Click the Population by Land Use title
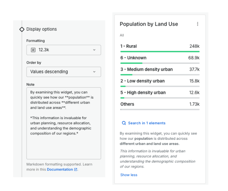Screen dimensions: 228x191 coord(149,24)
